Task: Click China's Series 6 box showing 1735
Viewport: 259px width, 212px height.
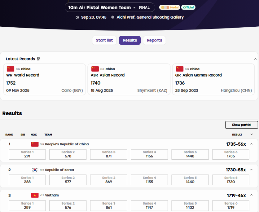Action: pyautogui.click(x=231, y=154)
